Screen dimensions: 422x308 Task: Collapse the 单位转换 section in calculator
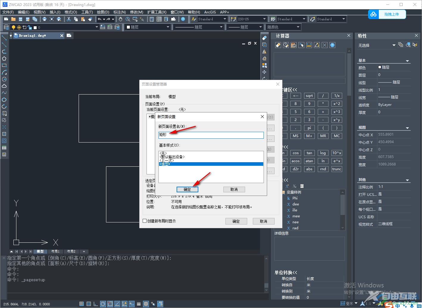tap(286, 272)
